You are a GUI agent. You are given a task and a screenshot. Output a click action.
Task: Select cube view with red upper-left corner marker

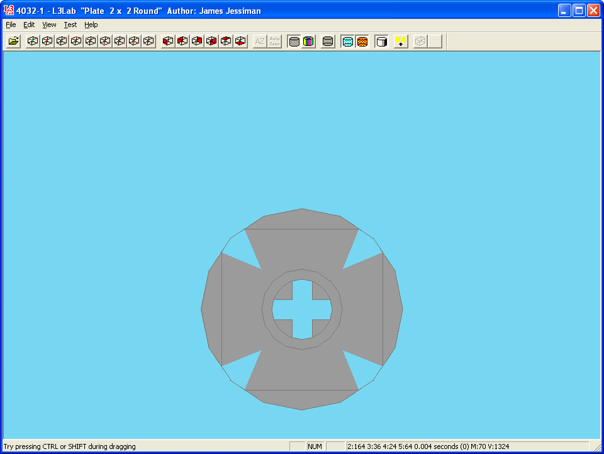coord(91,42)
